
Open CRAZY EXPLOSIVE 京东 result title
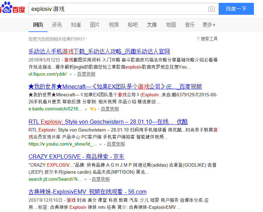(76, 156)
